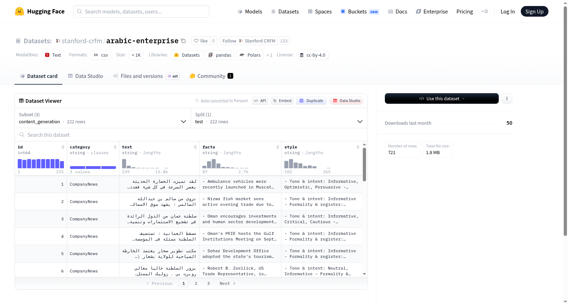The width and height of the screenshot is (568, 305).
Task: Sort by the style column
Action: (x=358, y=147)
